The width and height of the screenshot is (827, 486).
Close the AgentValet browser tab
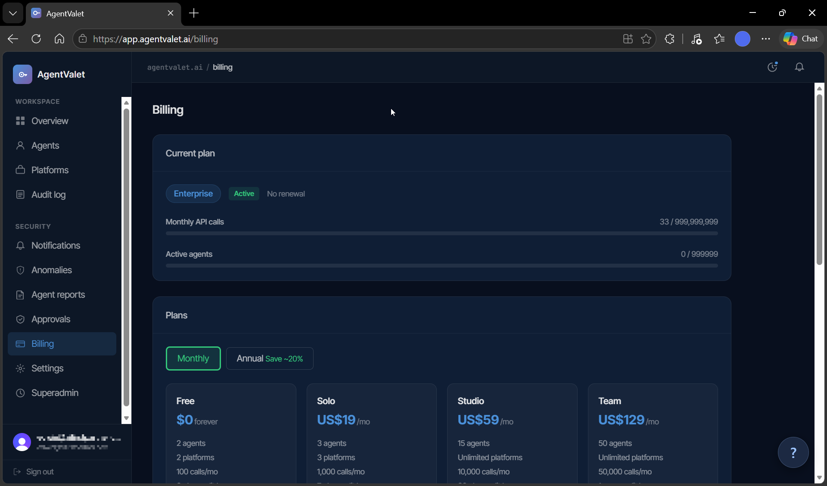(171, 13)
